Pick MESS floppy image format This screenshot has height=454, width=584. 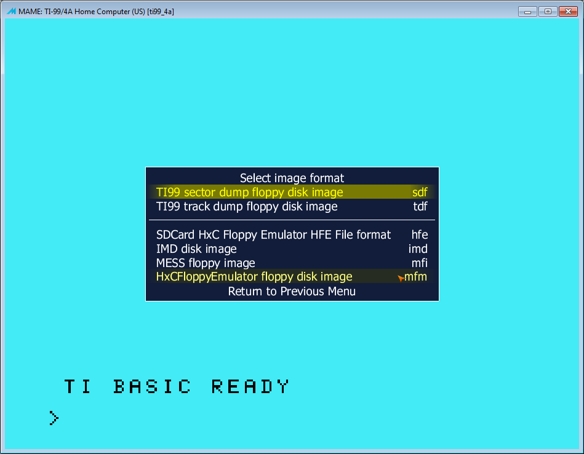292,263
